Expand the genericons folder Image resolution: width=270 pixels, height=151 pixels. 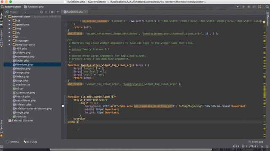(9, 24)
